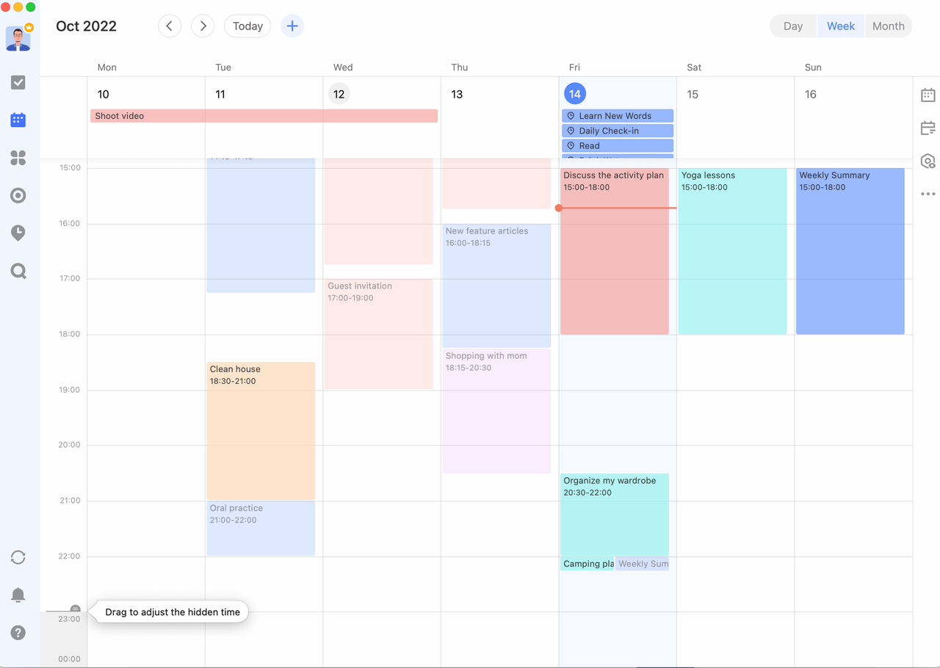
Task: Advance to next week using right chevron
Action: pos(203,26)
